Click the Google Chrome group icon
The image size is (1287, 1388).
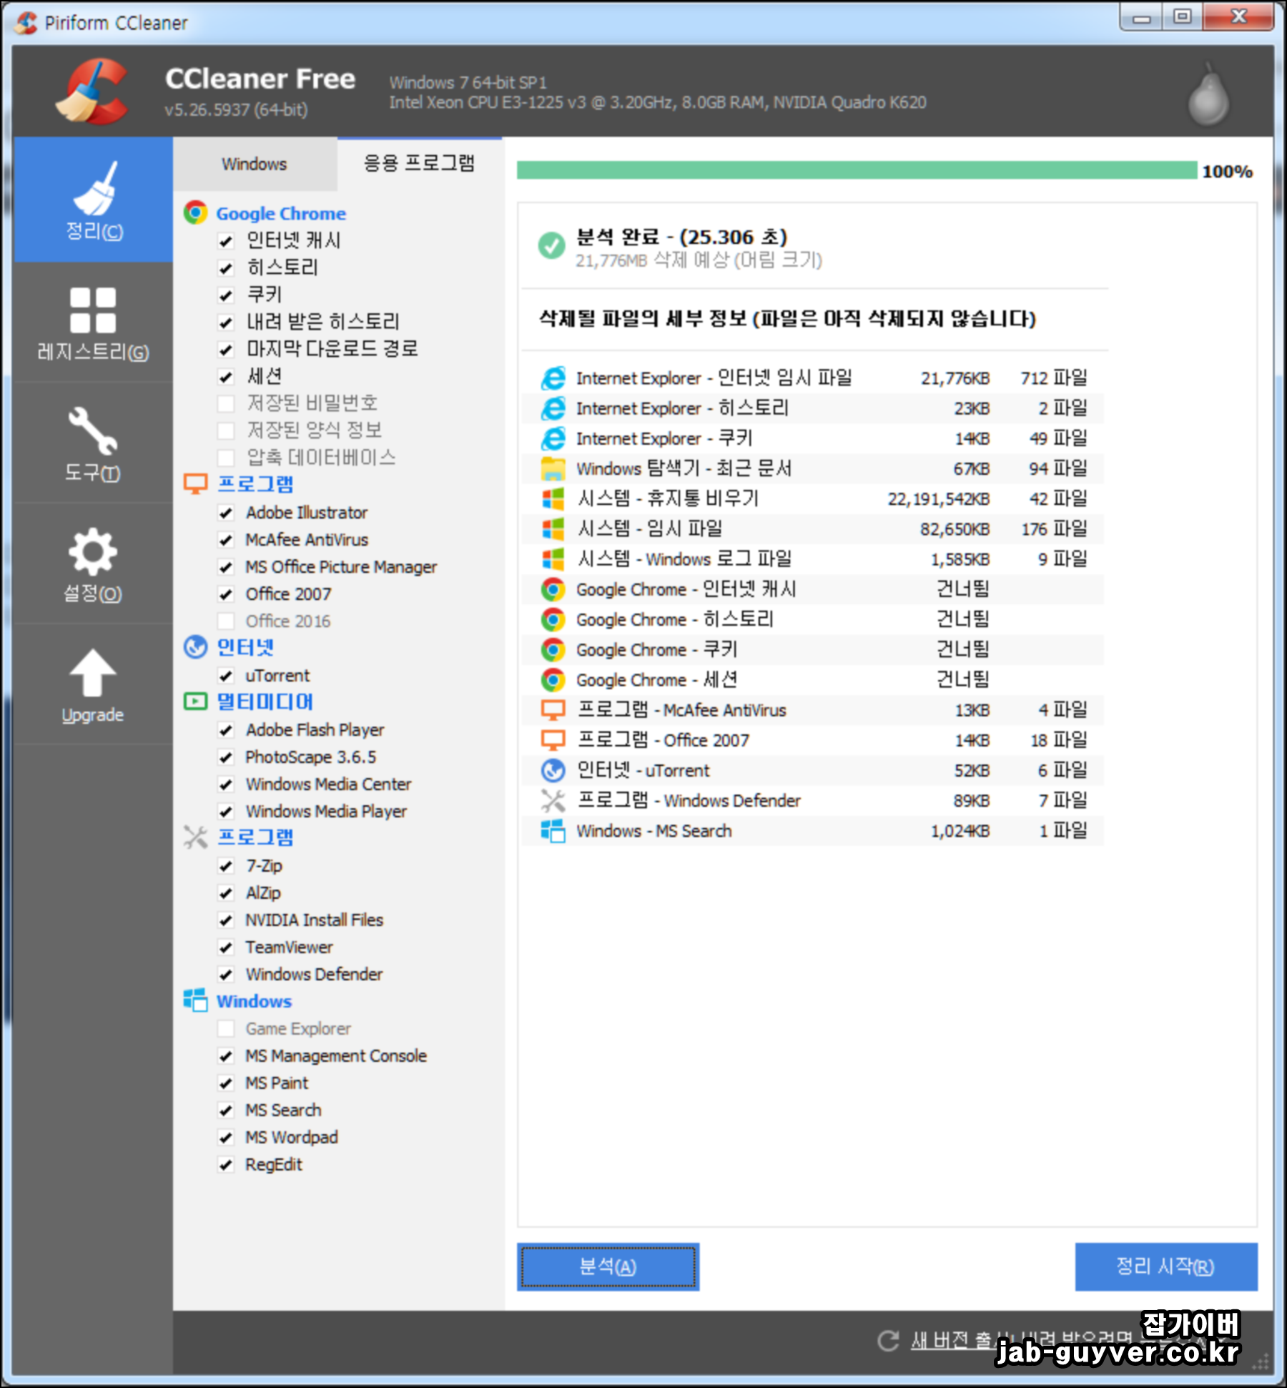click(x=195, y=213)
